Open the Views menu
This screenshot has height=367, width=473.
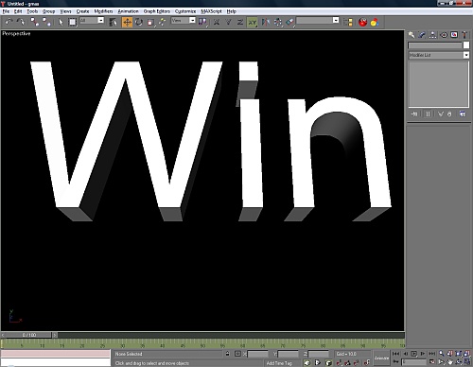[65, 11]
